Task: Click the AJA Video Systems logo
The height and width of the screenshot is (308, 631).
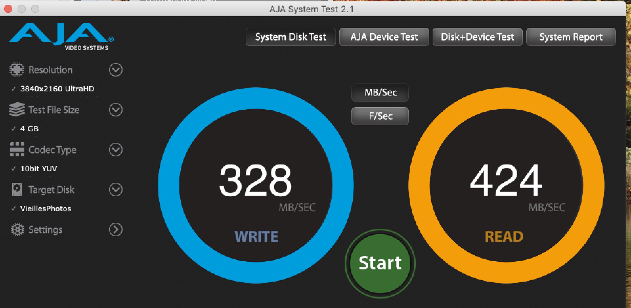Action: pos(61,37)
